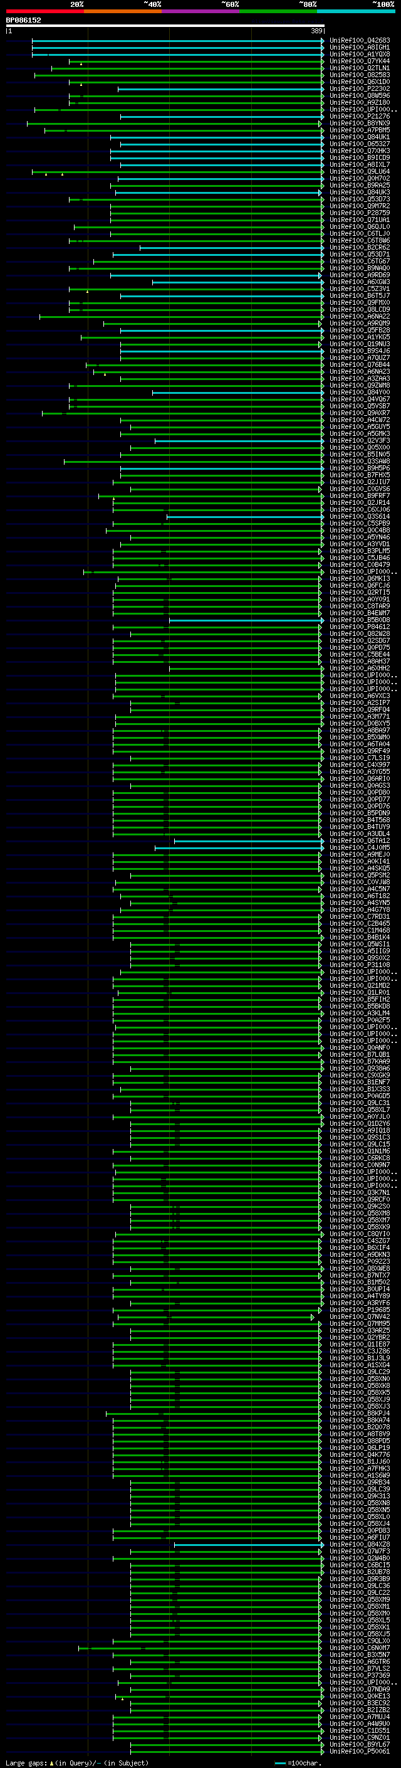
Task: Select label UniRef100_Q53D71
Action: (360, 255)
